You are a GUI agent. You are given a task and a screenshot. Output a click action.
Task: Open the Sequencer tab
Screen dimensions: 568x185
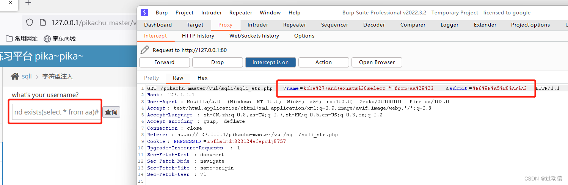pyautogui.click(x=334, y=25)
